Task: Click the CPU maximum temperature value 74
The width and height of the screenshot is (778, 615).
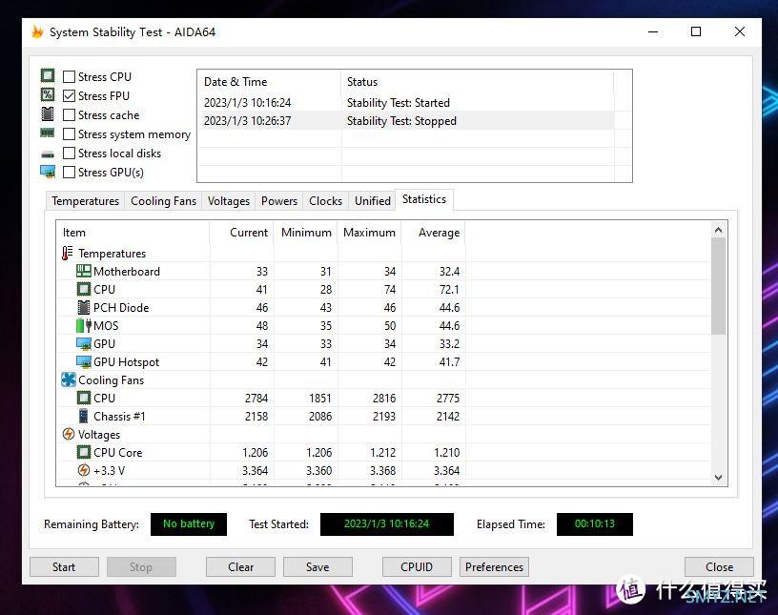Action: pos(390,289)
